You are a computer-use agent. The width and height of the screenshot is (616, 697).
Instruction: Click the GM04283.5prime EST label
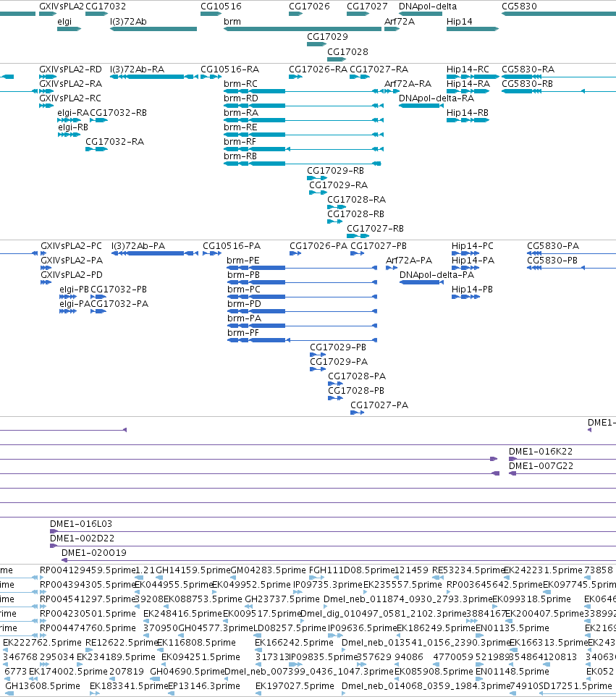(269, 570)
